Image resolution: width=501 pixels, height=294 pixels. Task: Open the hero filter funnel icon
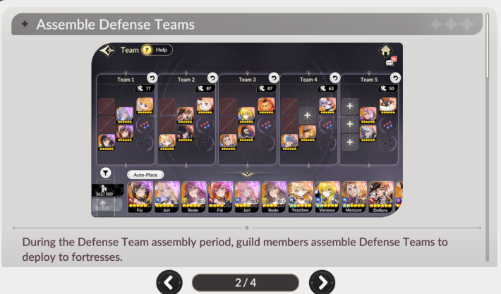[105, 173]
